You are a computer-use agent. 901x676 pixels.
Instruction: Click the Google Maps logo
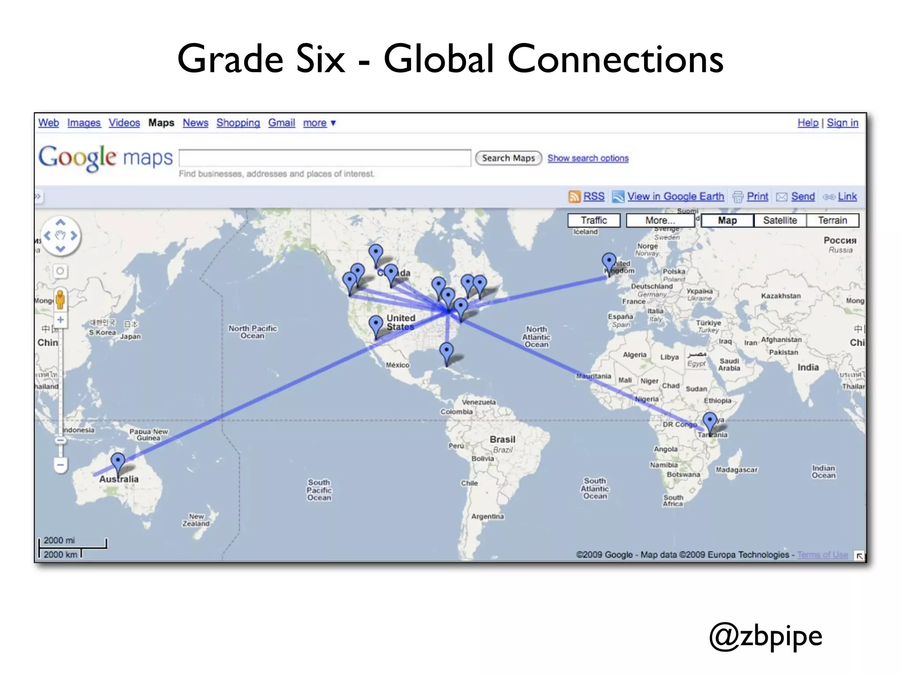[106, 158]
